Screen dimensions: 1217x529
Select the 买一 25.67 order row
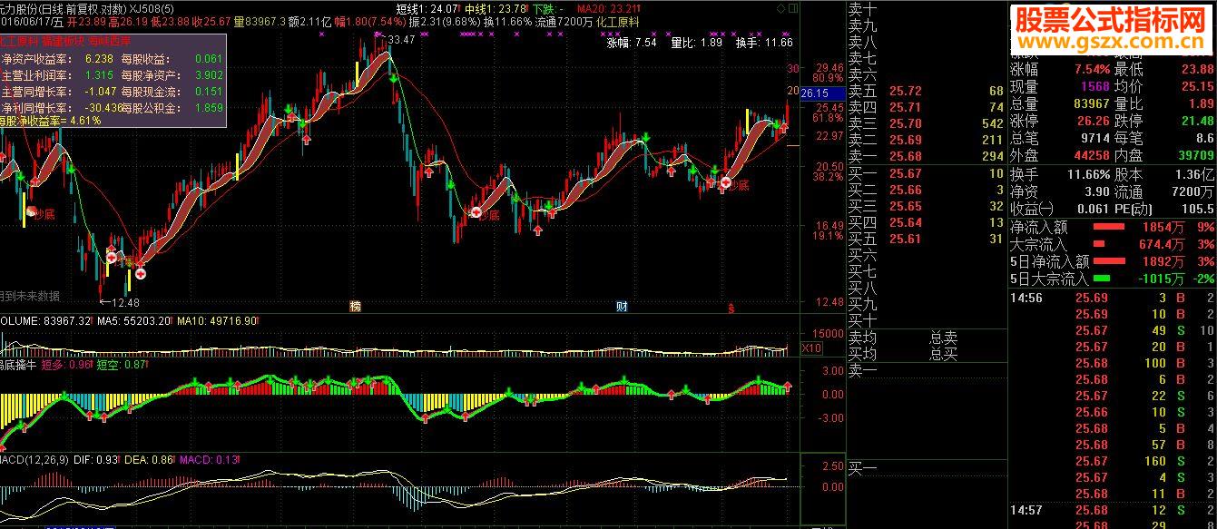click(926, 173)
